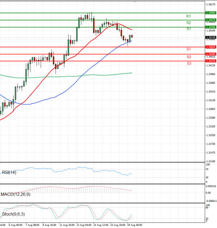The image size is (217, 228).
Task: Click the 6 Aug 00:00 time label
Action: 16,225
